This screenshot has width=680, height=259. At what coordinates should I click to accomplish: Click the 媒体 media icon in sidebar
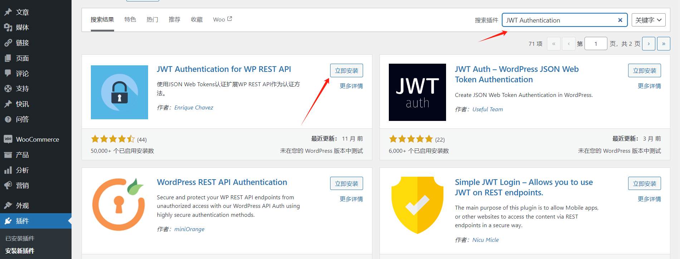point(8,28)
